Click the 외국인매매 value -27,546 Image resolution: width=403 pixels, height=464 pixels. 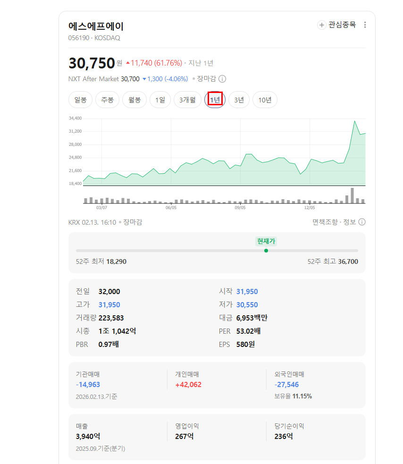286,385
